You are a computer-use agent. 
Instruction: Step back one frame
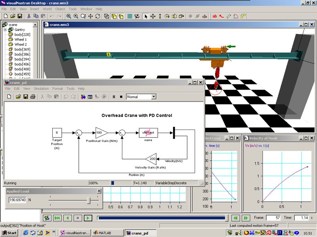click(235, 218)
